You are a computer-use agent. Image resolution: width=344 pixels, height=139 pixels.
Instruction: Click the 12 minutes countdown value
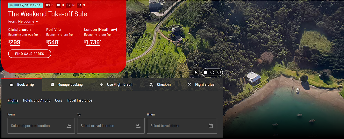[x=69, y=5]
